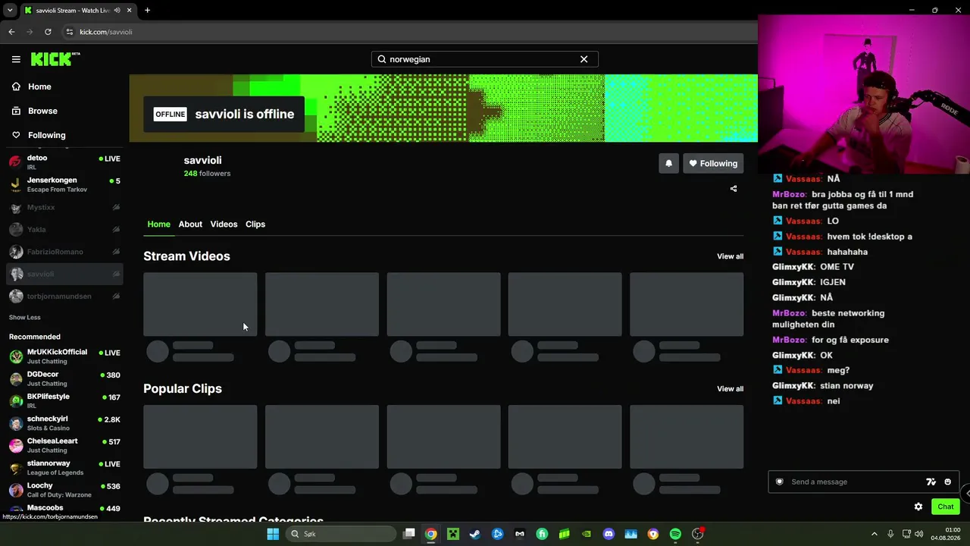Expand the chat collapse arrow
This screenshot has height=546, width=970.
click(x=966, y=493)
